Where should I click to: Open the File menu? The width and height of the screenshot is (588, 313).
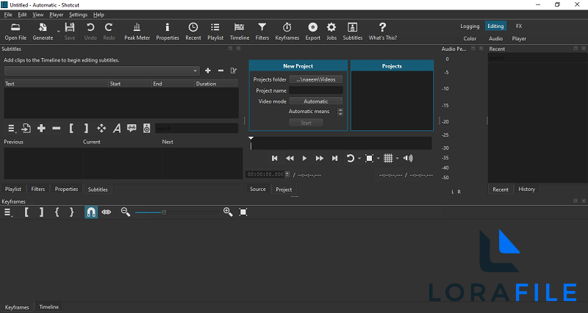[x=8, y=15]
